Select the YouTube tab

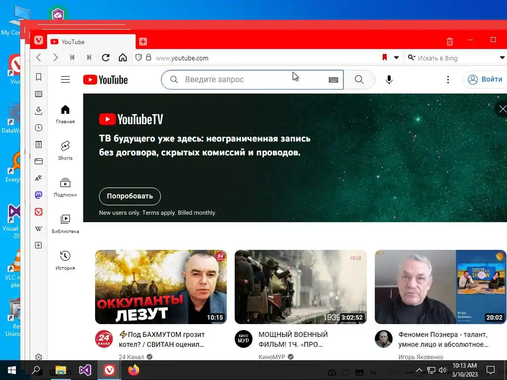(x=91, y=42)
